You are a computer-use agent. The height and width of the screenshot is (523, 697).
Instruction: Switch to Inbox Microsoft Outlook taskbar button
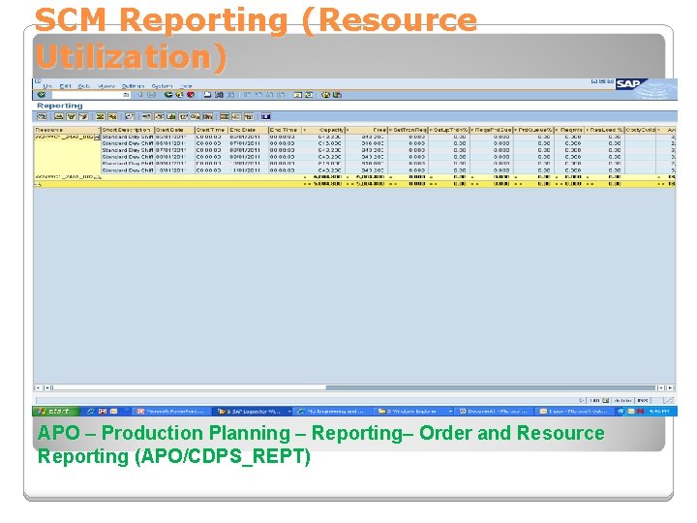(576, 412)
